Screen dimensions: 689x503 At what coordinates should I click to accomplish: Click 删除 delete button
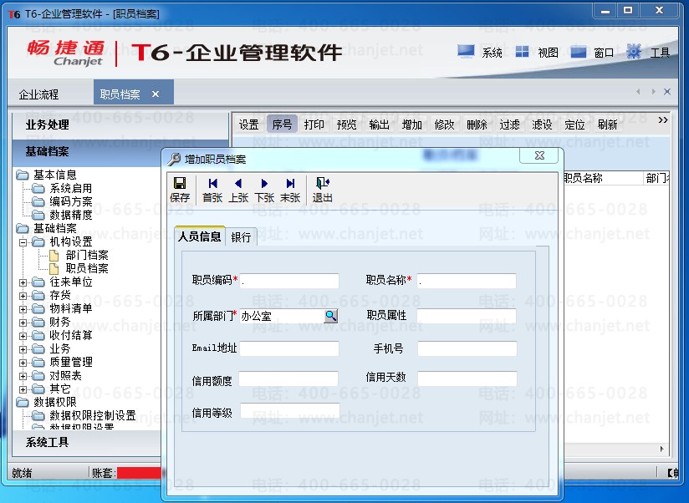[477, 124]
